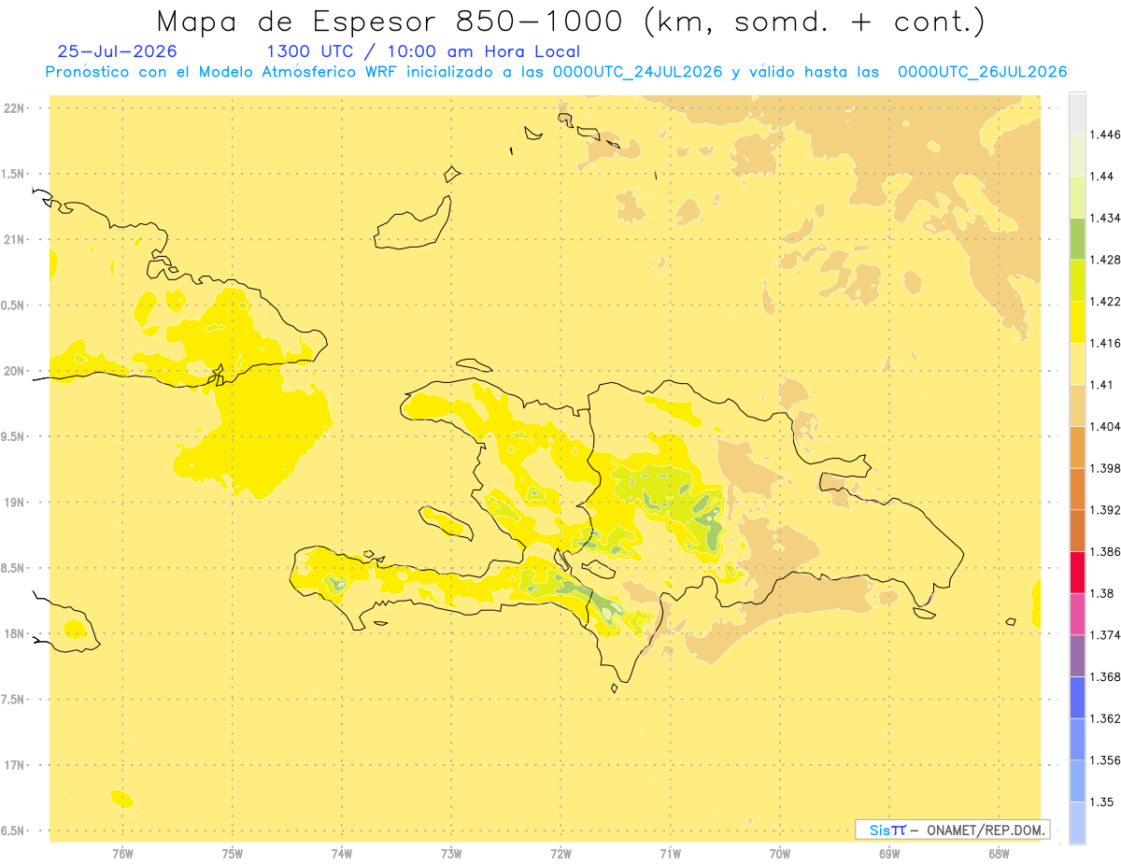
Task: Click the legend value '1.416'
Action: pos(1105,343)
